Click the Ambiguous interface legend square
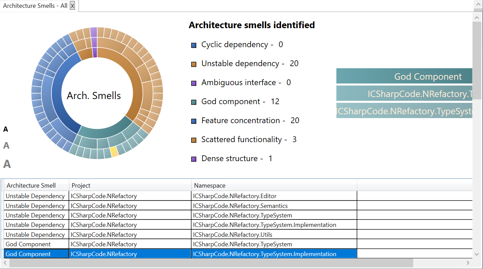This screenshot has width=483, height=269. 194,83
